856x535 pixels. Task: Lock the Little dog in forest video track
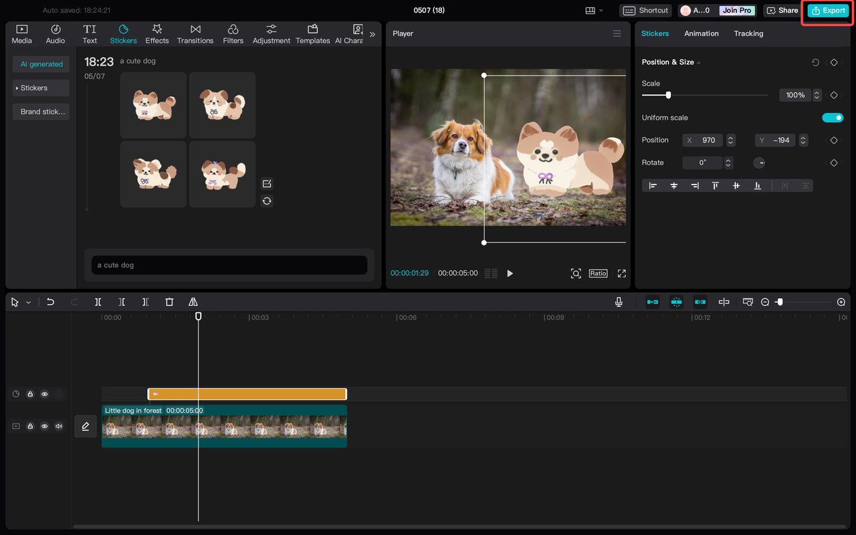tap(30, 426)
